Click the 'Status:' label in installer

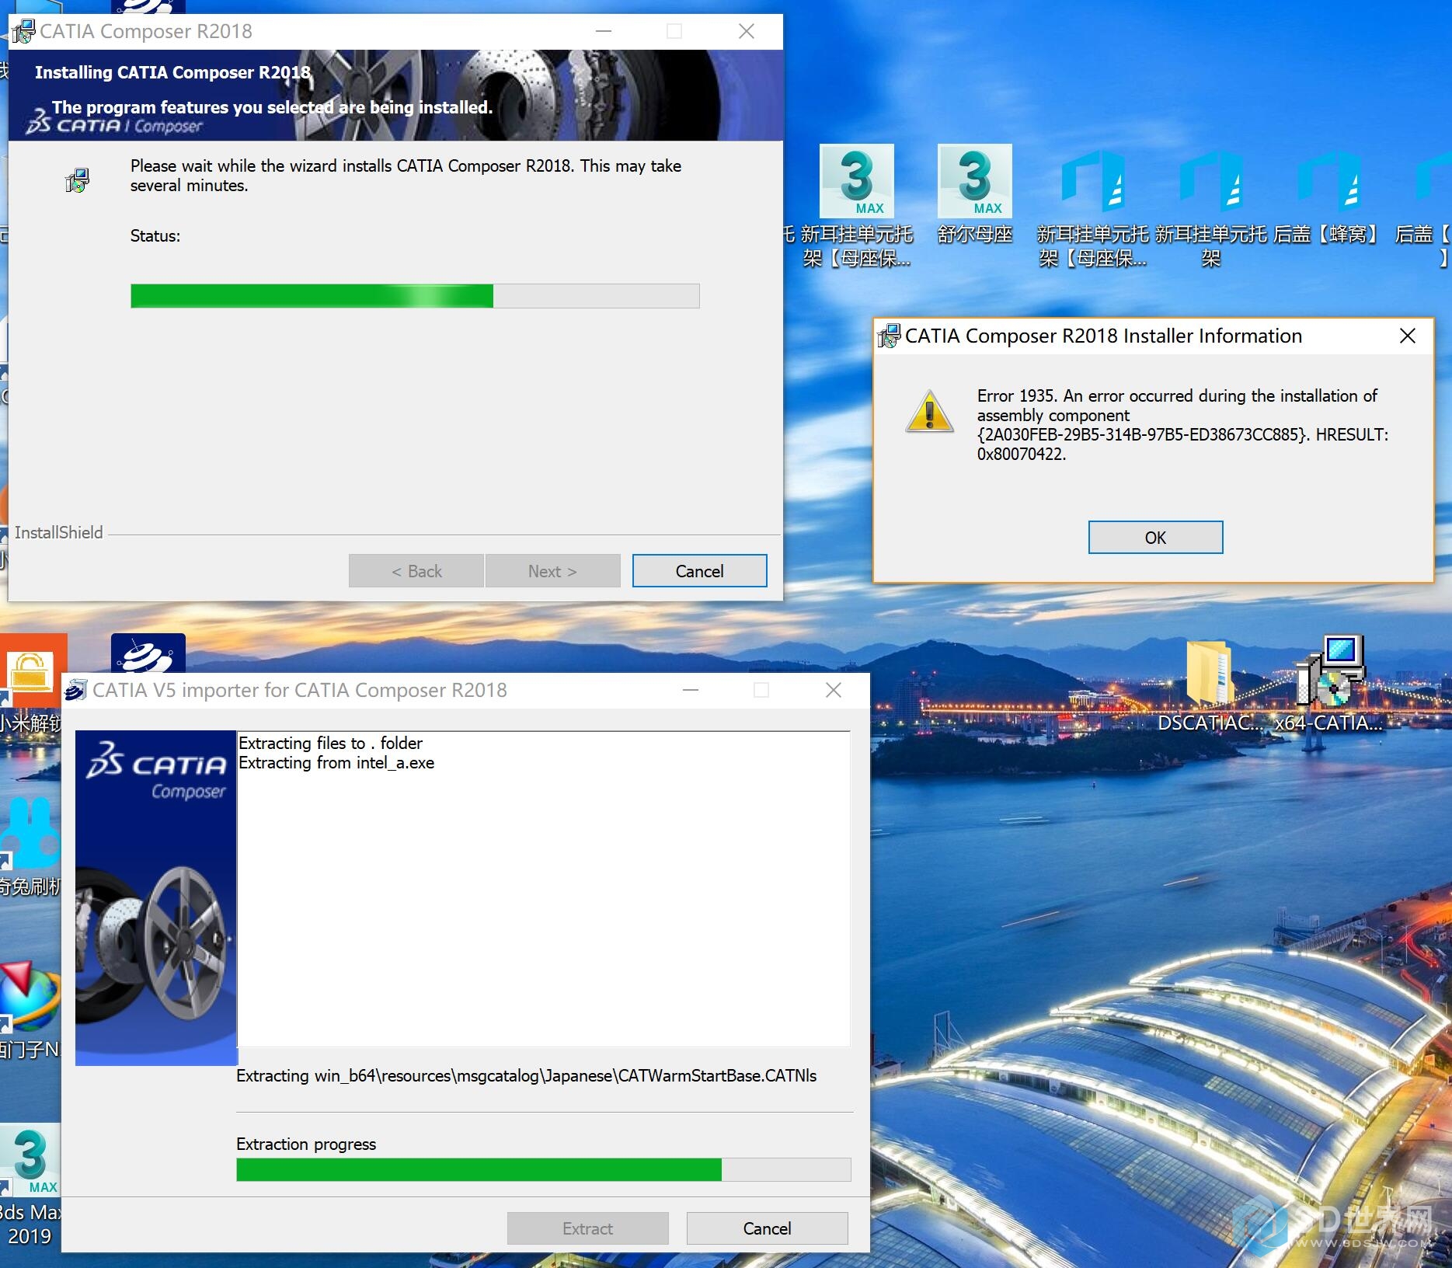[155, 236]
